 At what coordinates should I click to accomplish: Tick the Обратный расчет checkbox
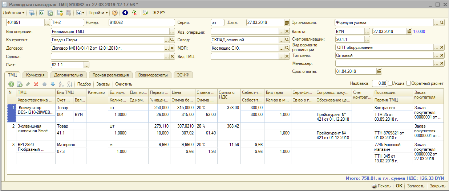click(x=409, y=83)
